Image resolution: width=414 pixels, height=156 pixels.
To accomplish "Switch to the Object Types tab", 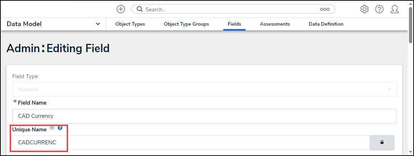I will pos(130,24).
